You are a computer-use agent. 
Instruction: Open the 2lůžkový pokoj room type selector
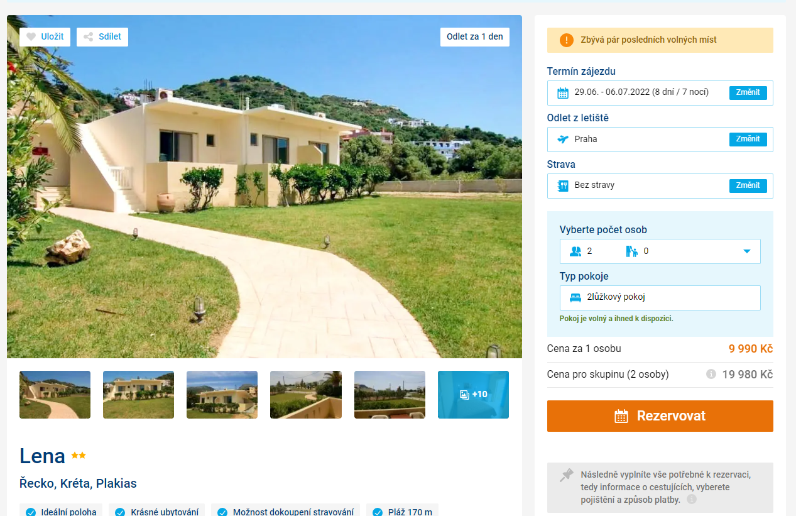tap(660, 298)
